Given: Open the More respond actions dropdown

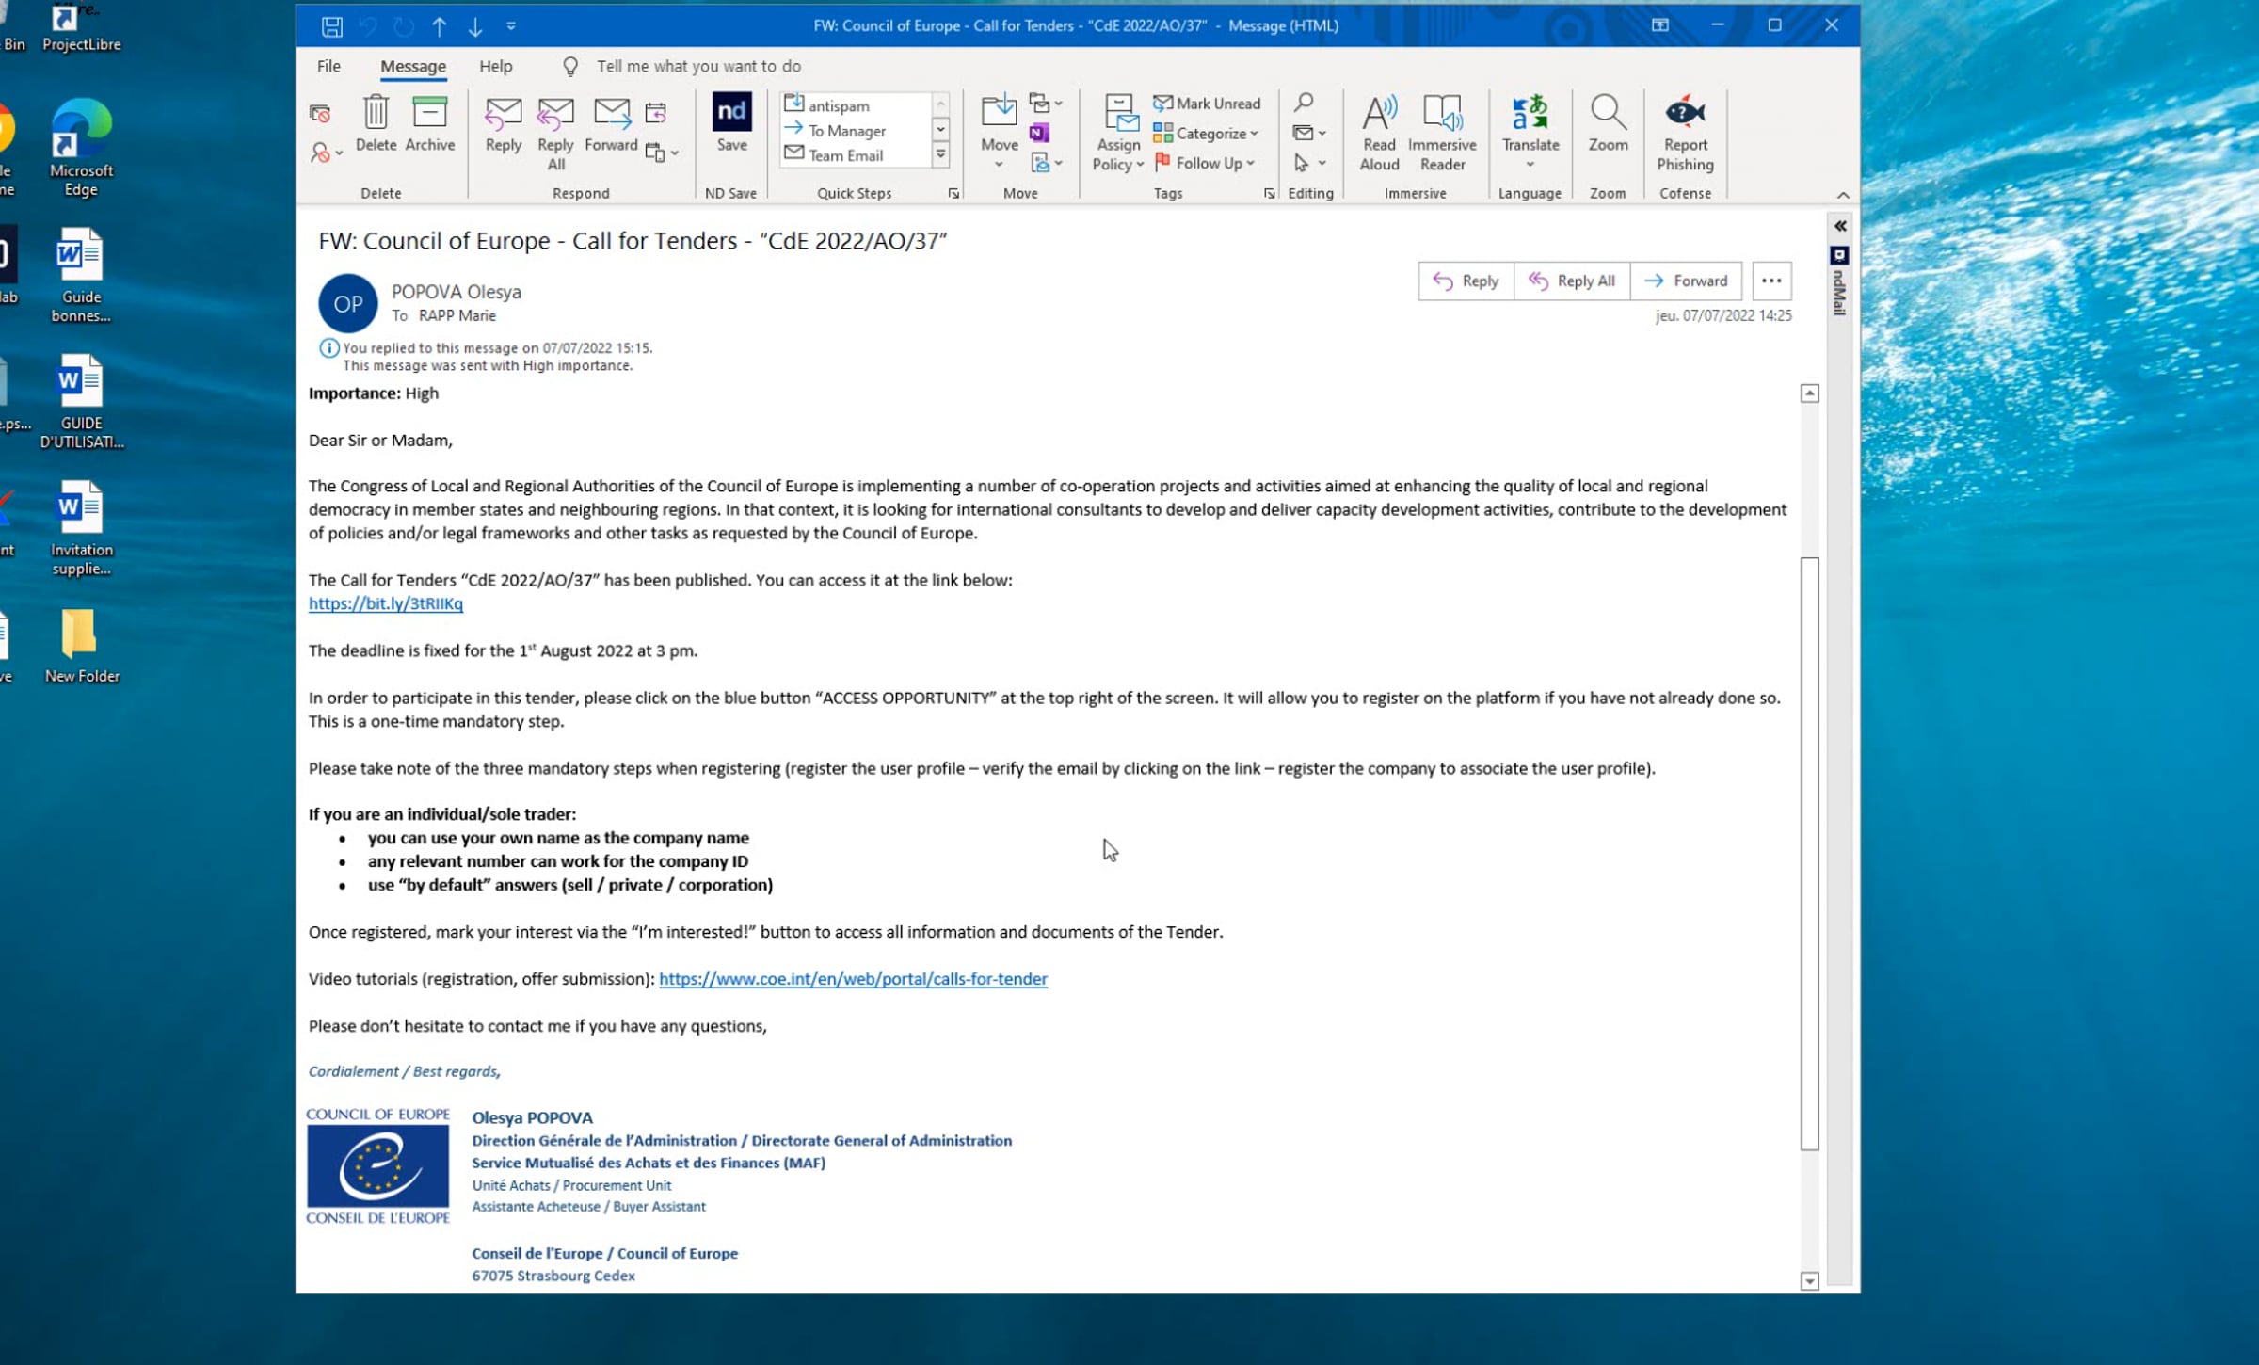Looking at the screenshot, I should (x=662, y=153).
